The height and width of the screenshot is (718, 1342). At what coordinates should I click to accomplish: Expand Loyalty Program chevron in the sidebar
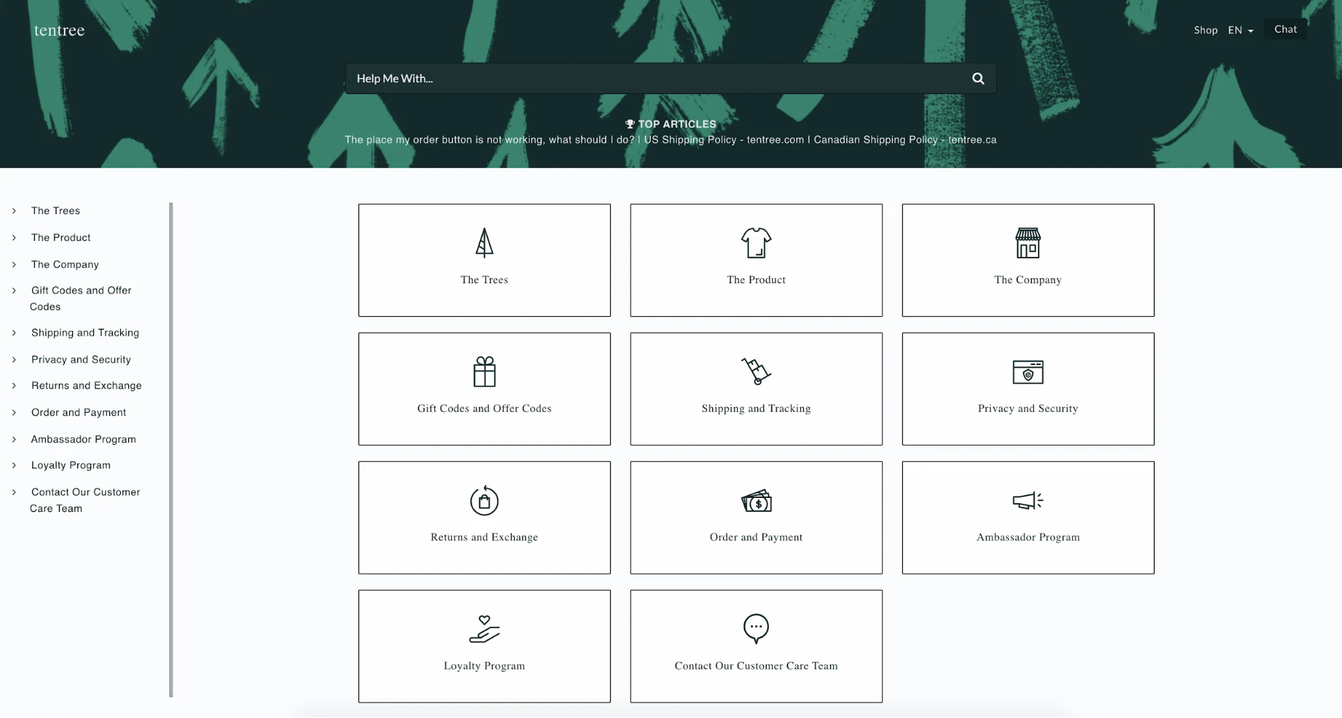pyautogui.click(x=14, y=465)
